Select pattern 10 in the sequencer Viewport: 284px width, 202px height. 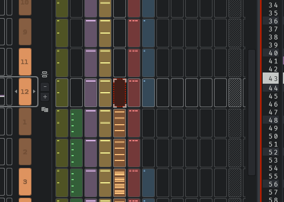(x=25, y=7)
